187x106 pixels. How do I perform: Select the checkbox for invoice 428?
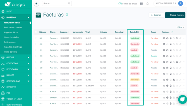[x=36, y=68]
